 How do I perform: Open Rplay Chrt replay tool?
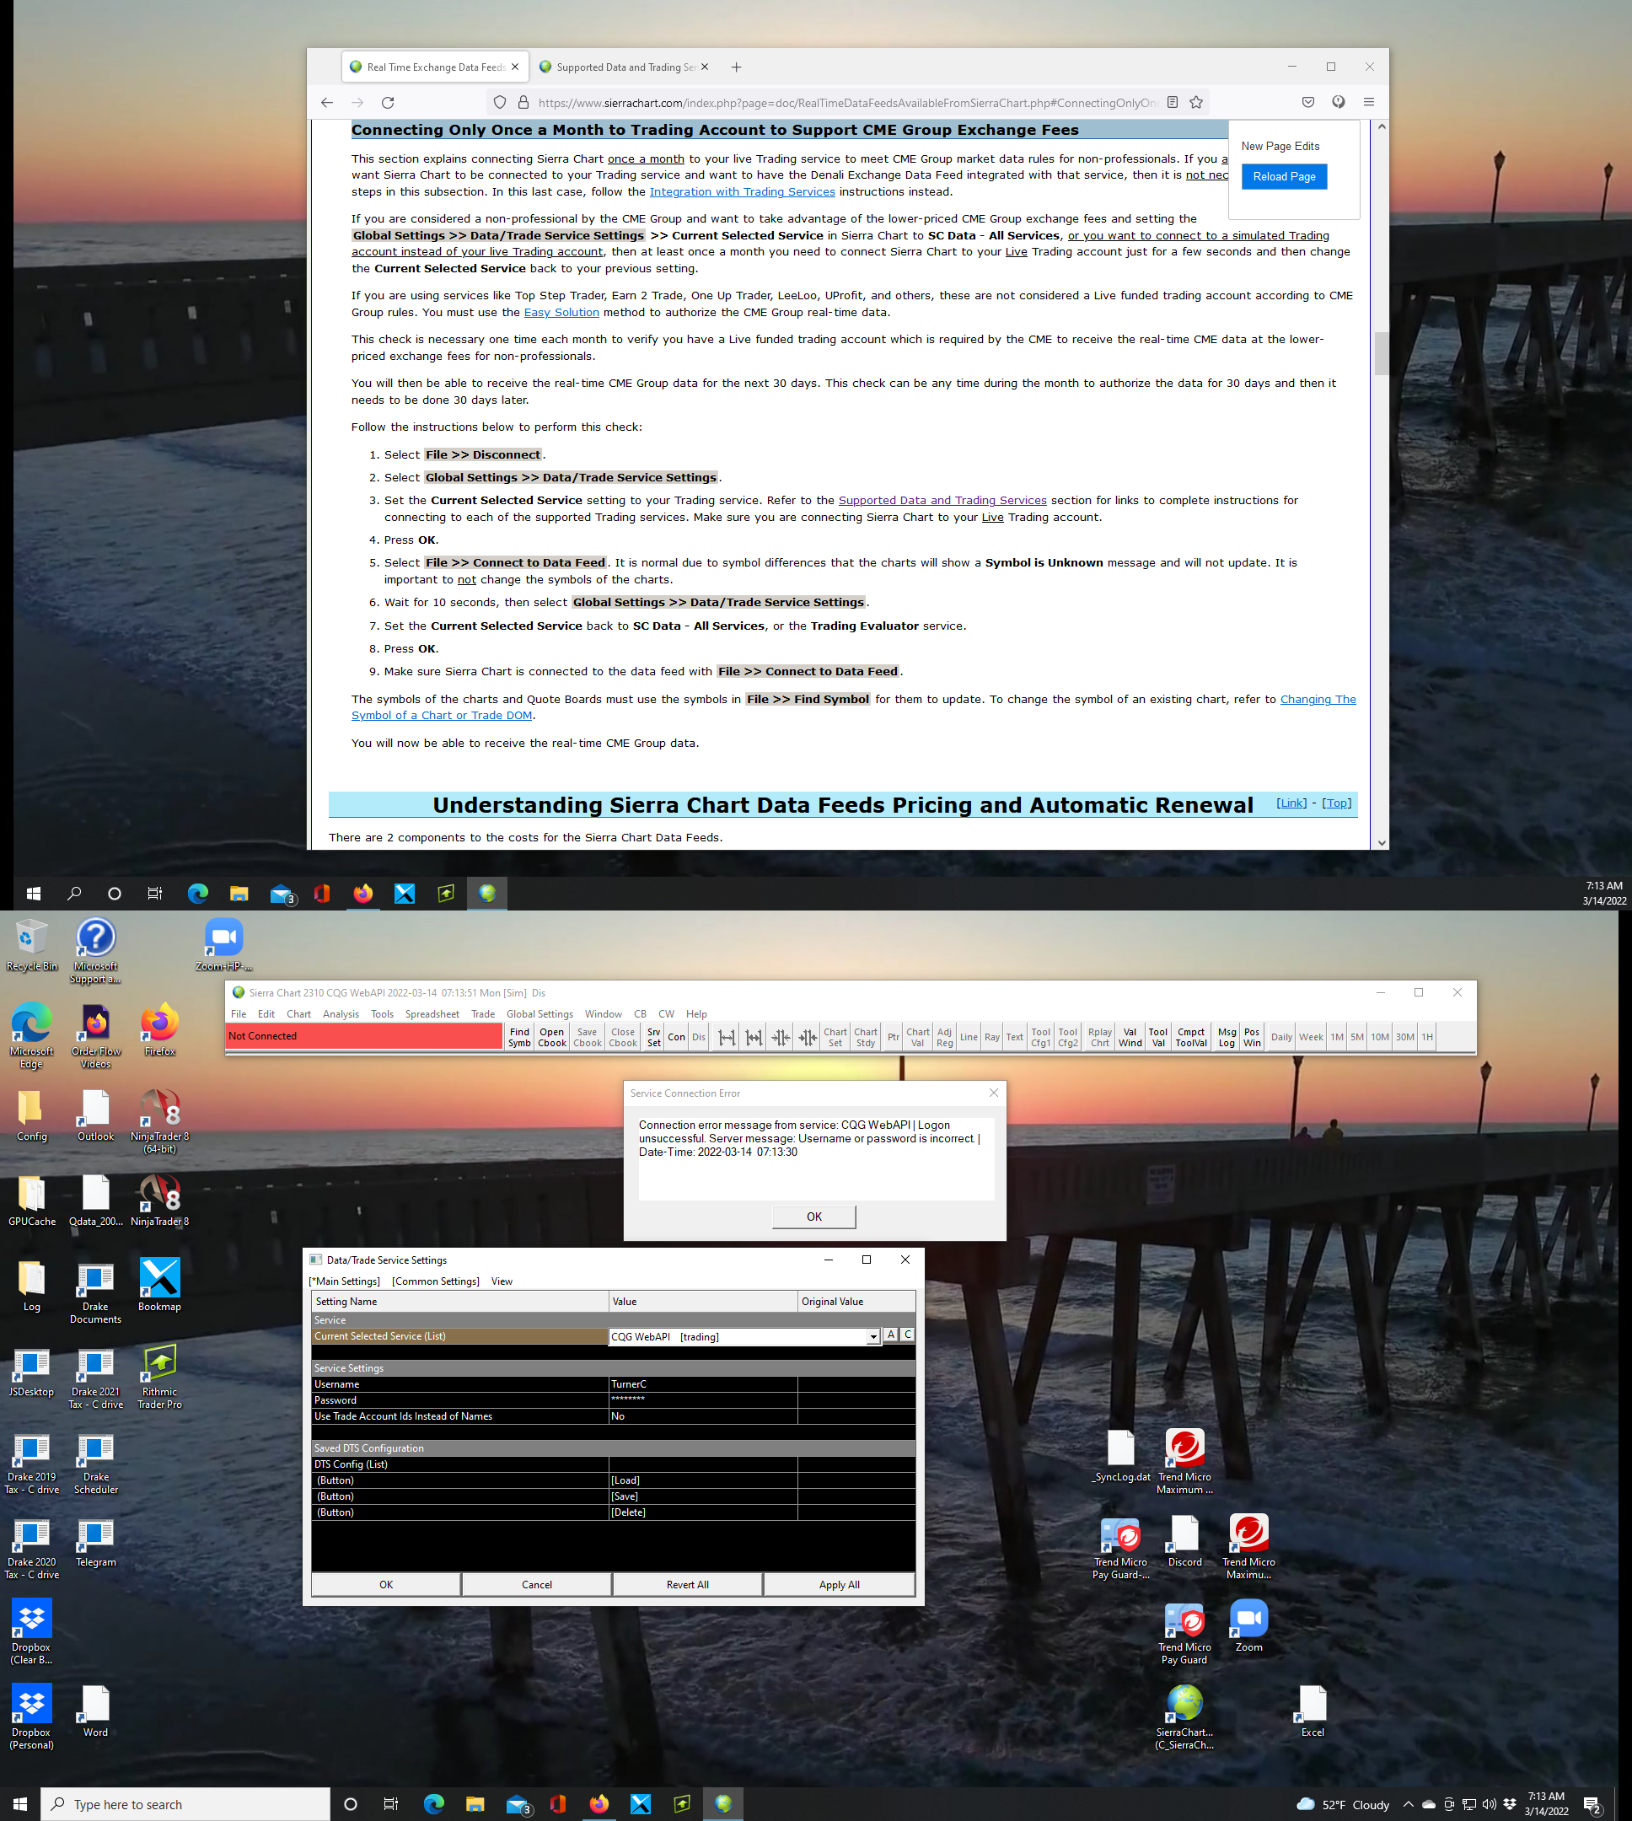tap(1099, 1037)
